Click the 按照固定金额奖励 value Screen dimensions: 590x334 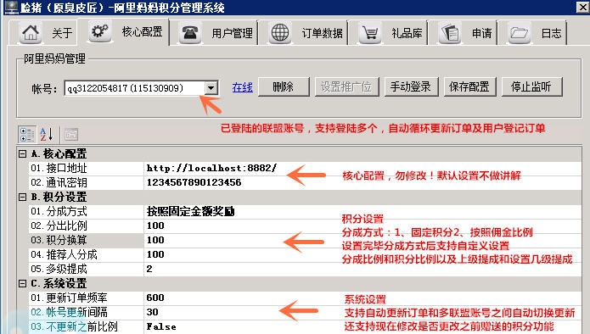pyautogui.click(x=190, y=211)
